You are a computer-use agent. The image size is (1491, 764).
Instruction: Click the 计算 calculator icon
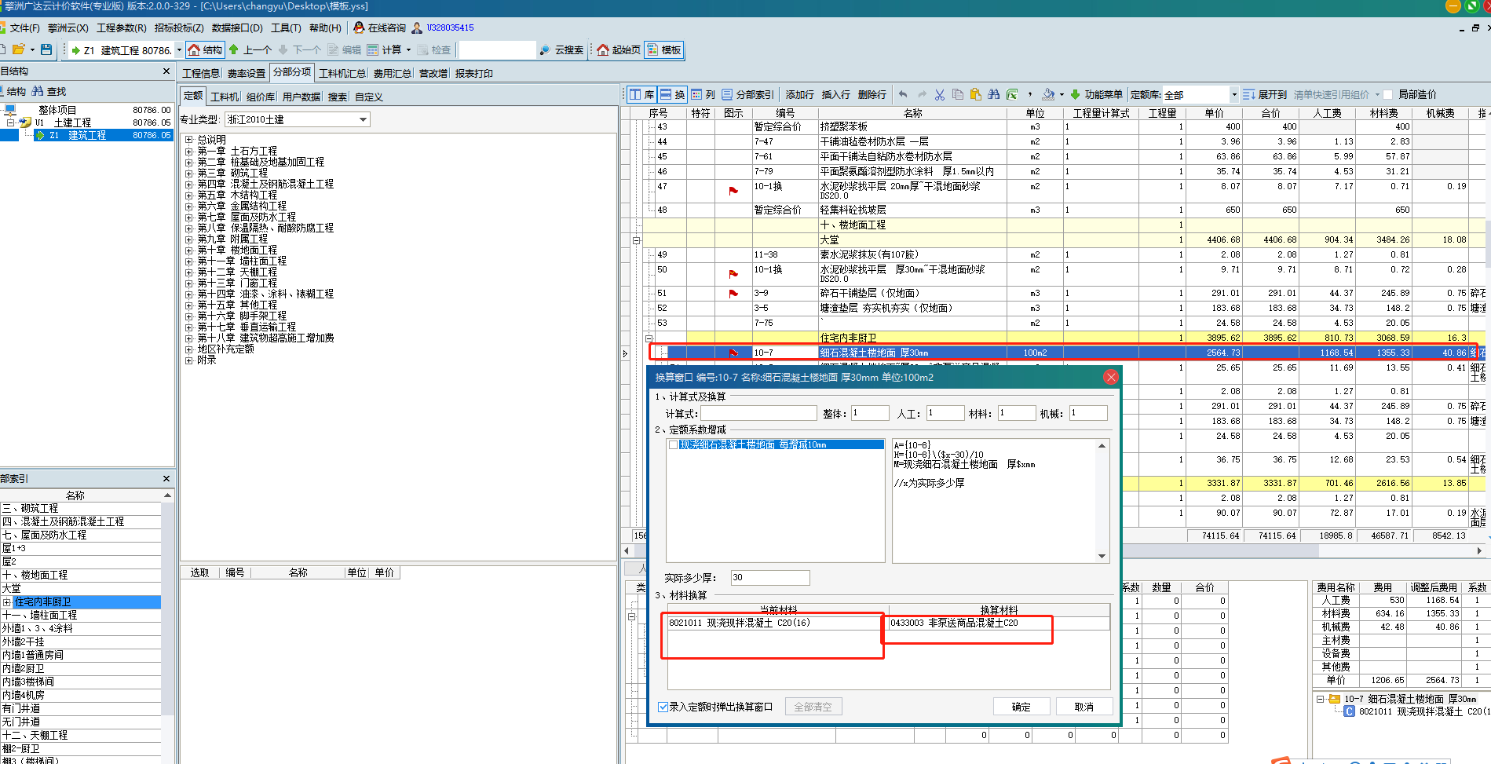(373, 49)
